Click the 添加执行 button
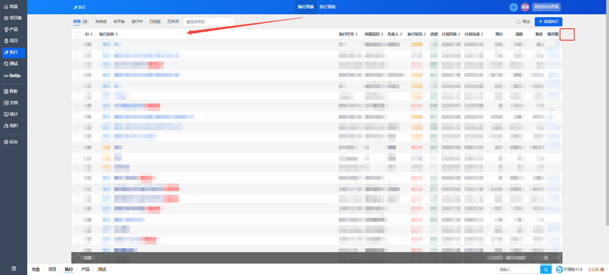The width and height of the screenshot is (609, 275). (548, 22)
